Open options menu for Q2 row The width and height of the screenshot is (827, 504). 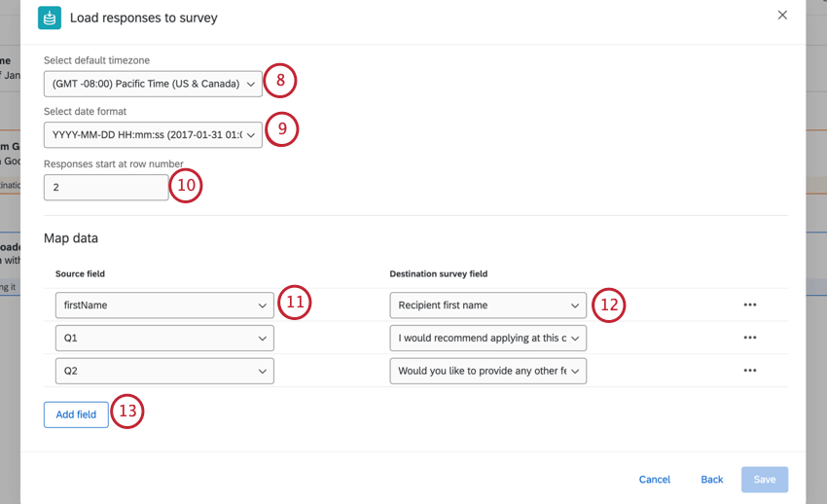749,371
